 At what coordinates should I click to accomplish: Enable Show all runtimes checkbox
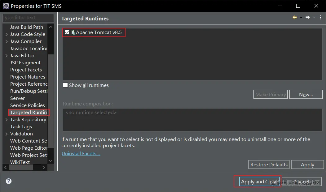pyautogui.click(x=65, y=85)
